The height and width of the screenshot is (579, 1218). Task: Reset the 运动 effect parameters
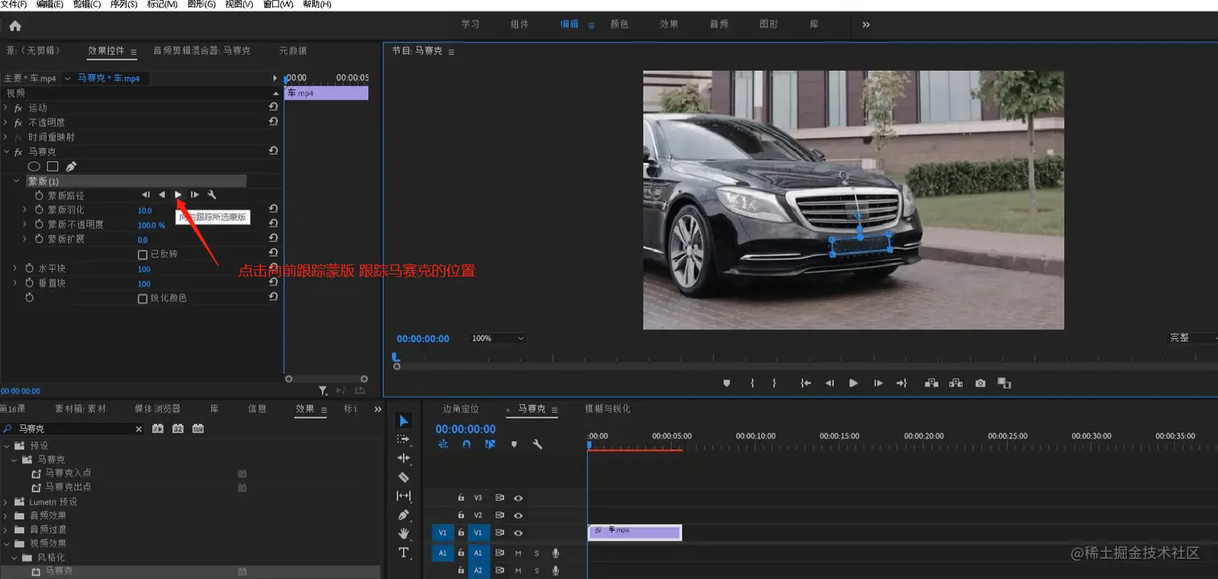click(273, 107)
